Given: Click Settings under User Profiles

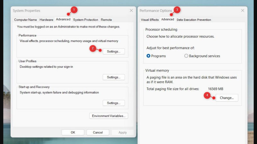Looking at the screenshot, I should (x=114, y=77).
